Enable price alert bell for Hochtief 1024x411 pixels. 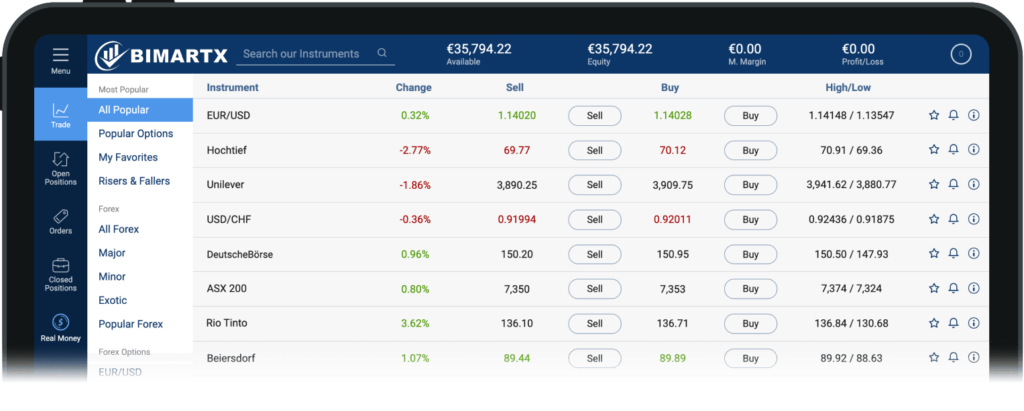coord(953,150)
